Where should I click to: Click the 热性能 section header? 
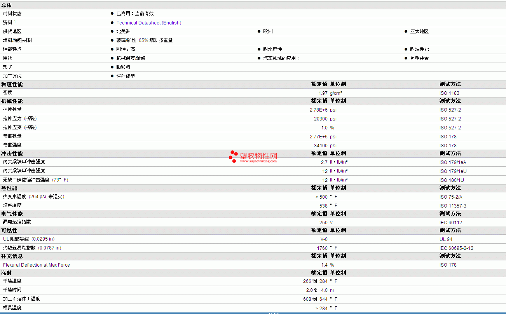point(9,188)
